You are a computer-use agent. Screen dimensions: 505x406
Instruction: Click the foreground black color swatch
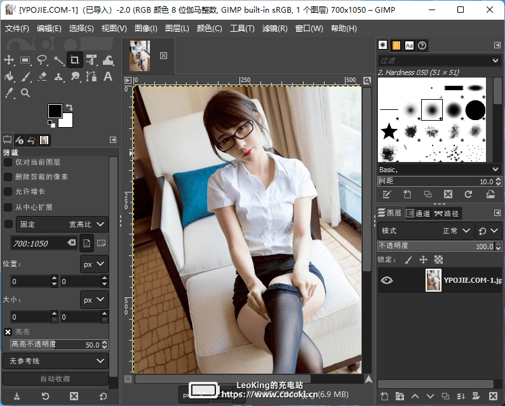click(x=55, y=111)
